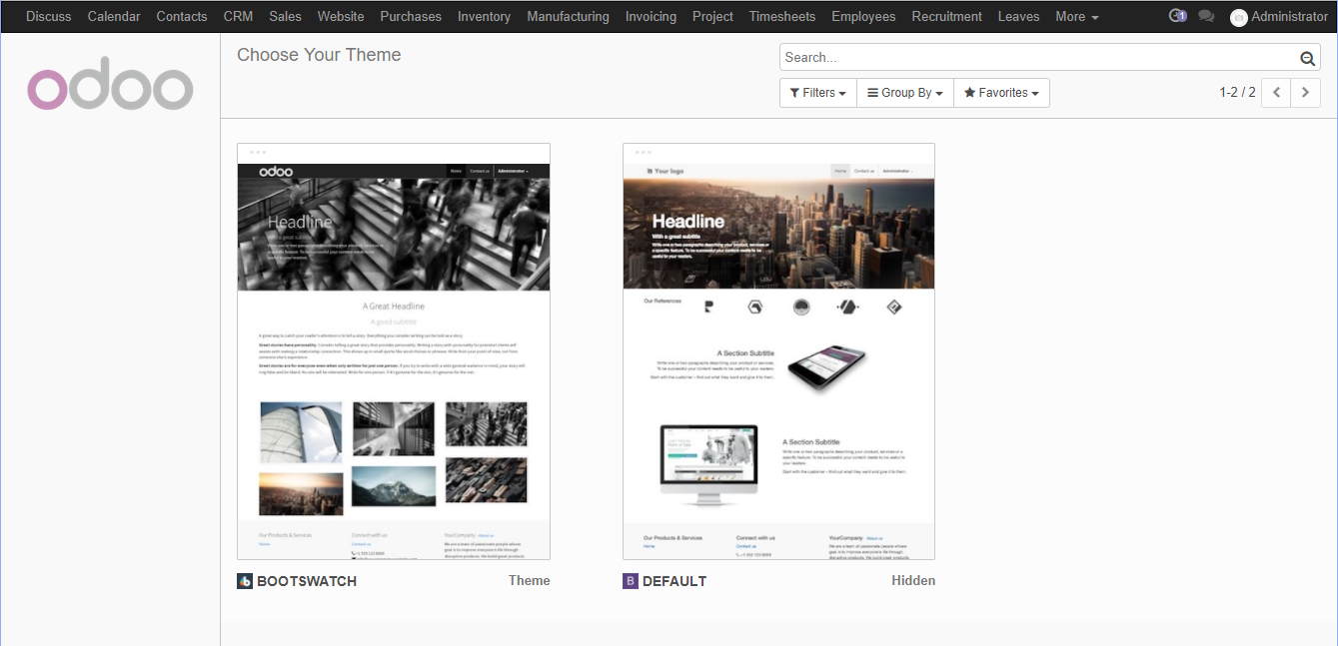Open the Employees module
1338x646 pixels.
tap(863, 16)
